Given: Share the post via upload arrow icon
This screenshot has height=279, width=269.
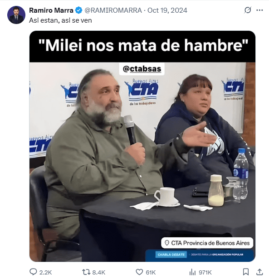Looking at the screenshot, I should (260, 272).
